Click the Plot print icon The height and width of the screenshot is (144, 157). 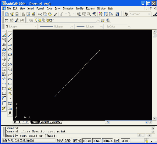tap(23, 14)
